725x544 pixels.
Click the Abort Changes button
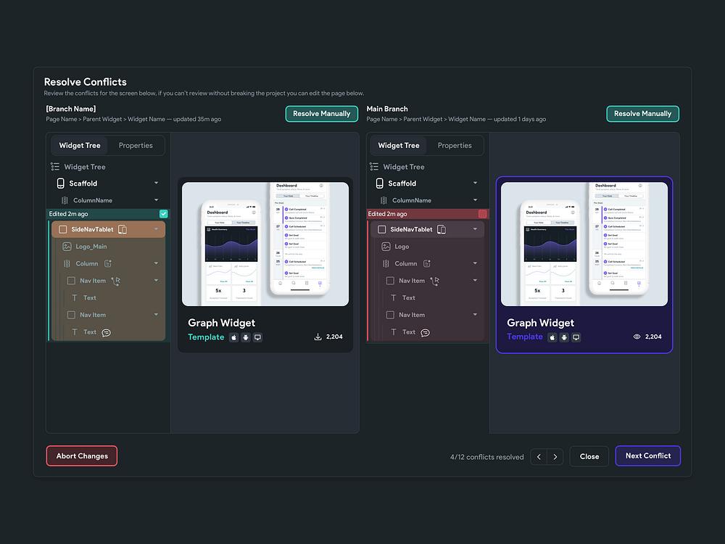(x=81, y=456)
